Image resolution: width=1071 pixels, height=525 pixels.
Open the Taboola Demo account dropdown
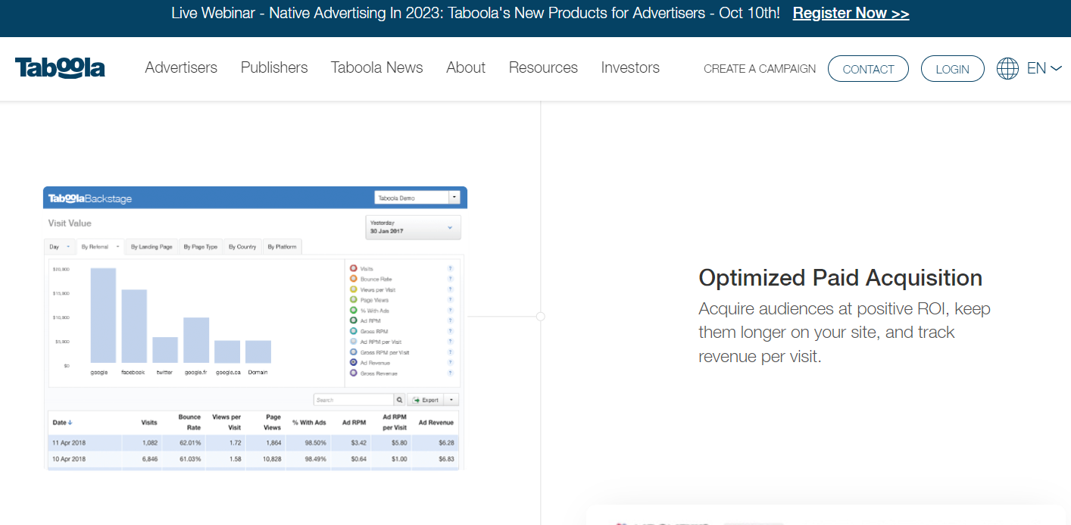(x=417, y=198)
